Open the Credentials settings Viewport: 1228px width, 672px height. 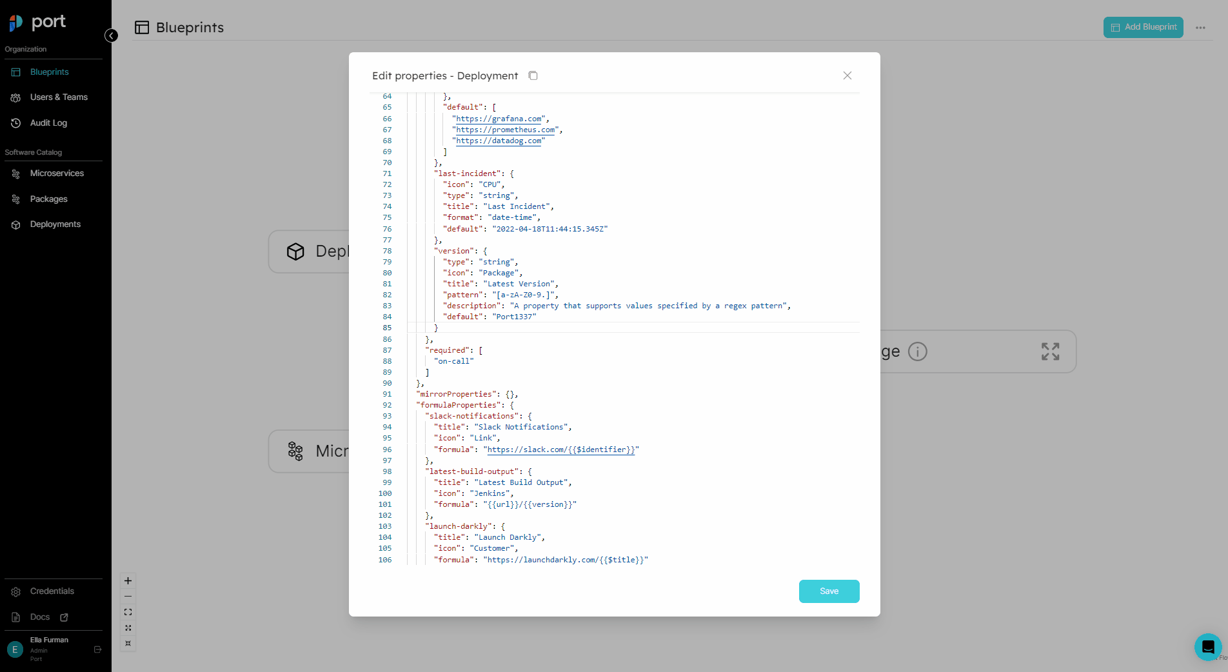(x=52, y=591)
